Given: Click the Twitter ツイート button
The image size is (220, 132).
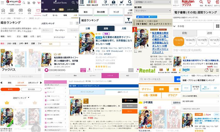Looking at the screenshot, I should click(x=152, y=17).
